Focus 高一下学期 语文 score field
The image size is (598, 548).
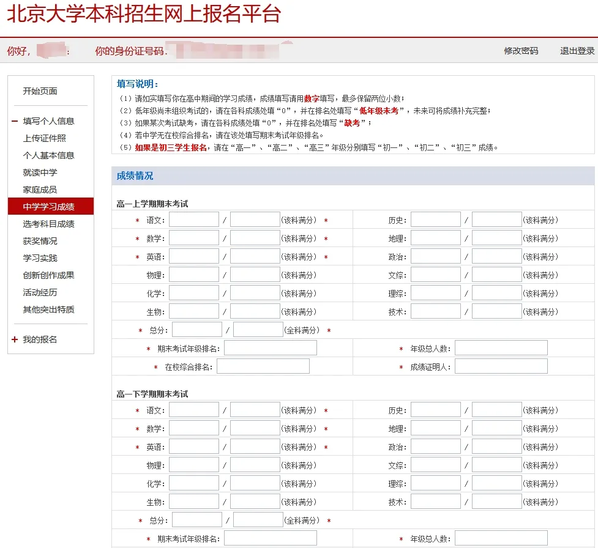(x=194, y=410)
